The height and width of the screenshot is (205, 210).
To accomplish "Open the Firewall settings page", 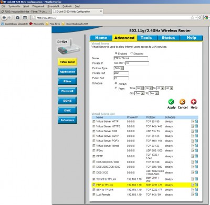I will pyautogui.click(x=67, y=91).
